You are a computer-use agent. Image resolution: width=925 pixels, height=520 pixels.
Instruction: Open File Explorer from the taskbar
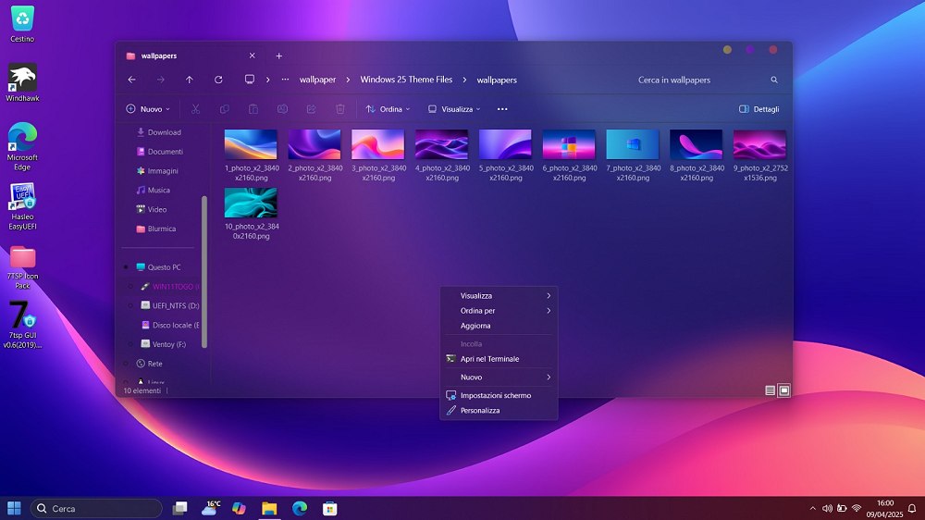(269, 508)
